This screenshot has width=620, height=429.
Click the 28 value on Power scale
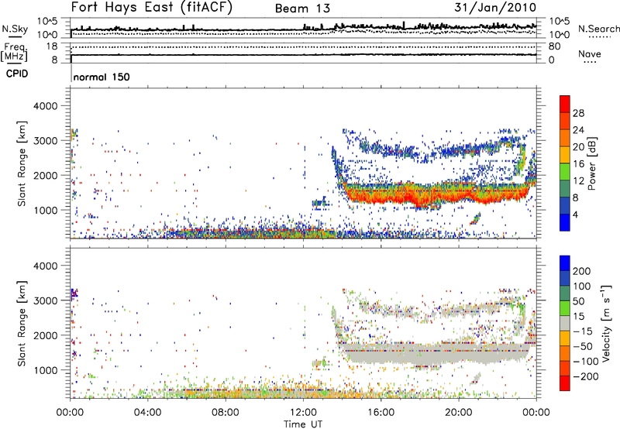click(578, 113)
